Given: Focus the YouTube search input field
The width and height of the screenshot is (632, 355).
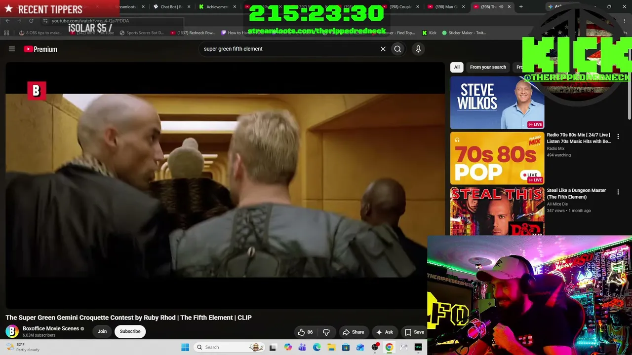Looking at the screenshot, I should coord(289,49).
